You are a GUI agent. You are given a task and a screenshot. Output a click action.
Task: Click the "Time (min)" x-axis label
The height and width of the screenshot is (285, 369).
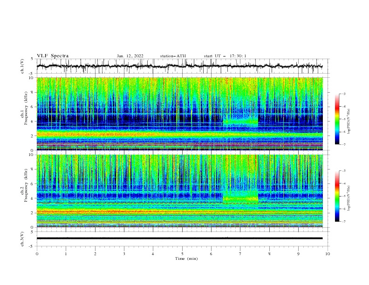pos(186,258)
